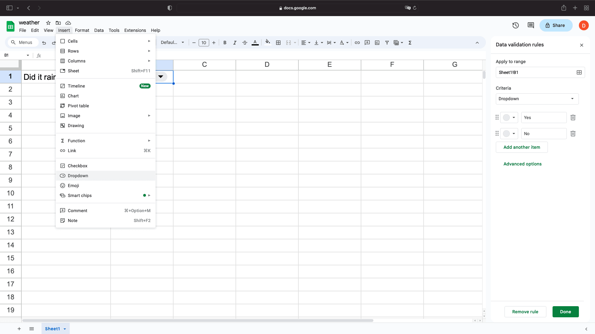Open version history clock icon
This screenshot has width=595, height=334.
pos(516,25)
